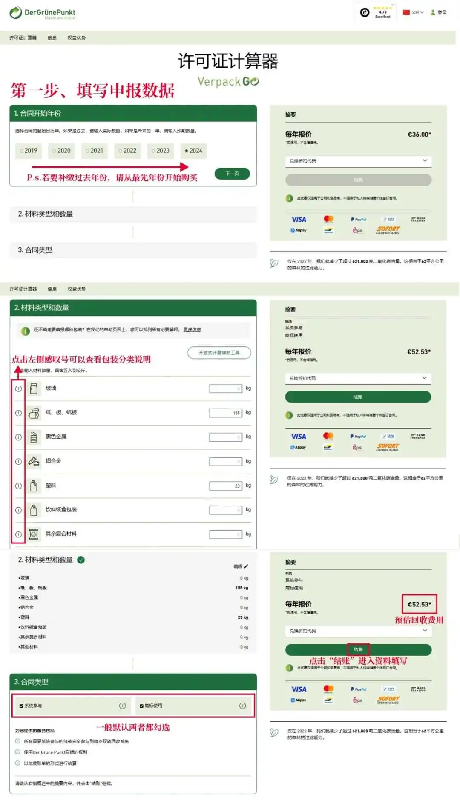Image resolution: width=460 pixels, height=800 pixels.
Task: Click the tin can icon beside 黑色金属
Action: click(x=34, y=437)
